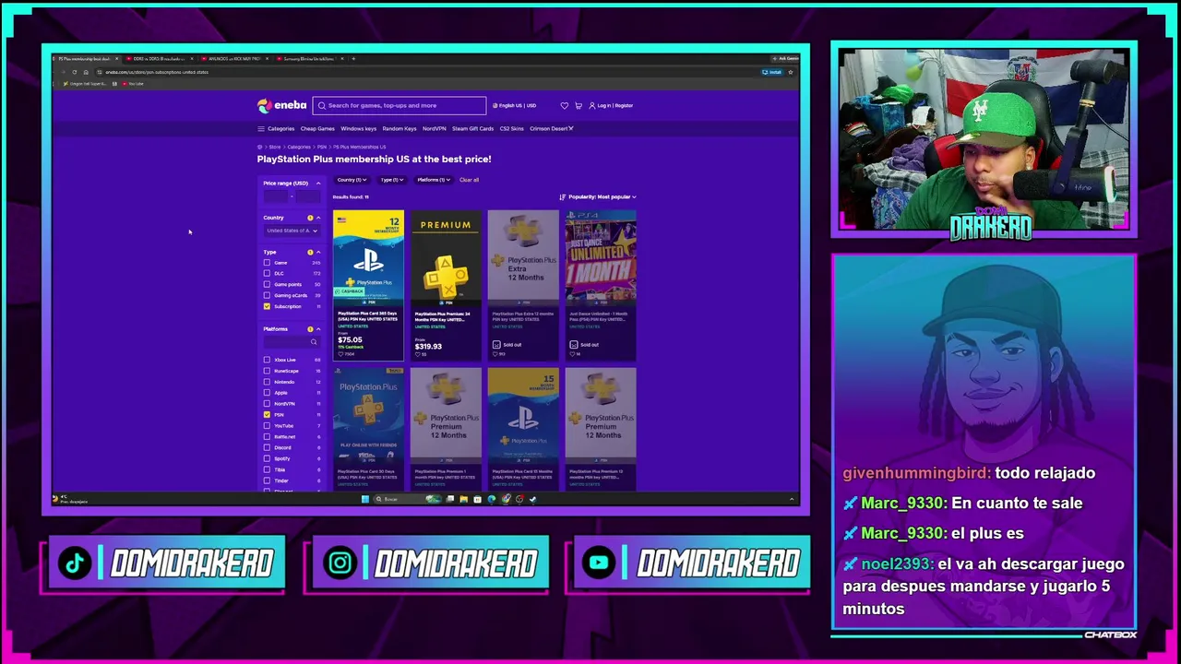Check the Gaming eCards checkbox
Viewport: 1181px width, 664px height.
[268, 296]
